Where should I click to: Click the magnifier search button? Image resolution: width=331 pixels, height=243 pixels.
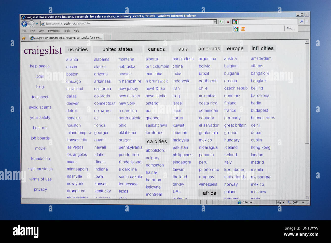[x=301, y=21]
